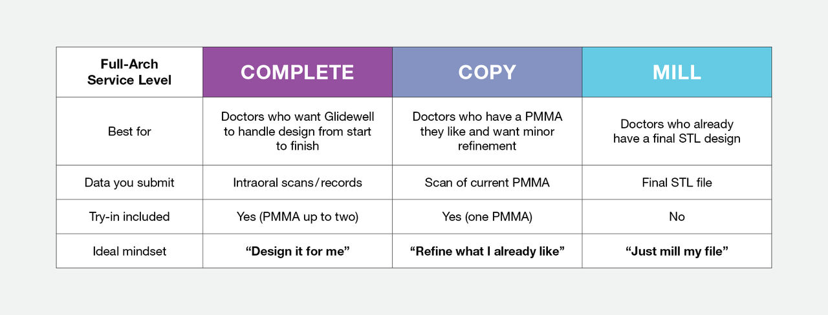Click Yes (PMMA up to two) cell
This screenshot has height=315, width=828.
297,217
